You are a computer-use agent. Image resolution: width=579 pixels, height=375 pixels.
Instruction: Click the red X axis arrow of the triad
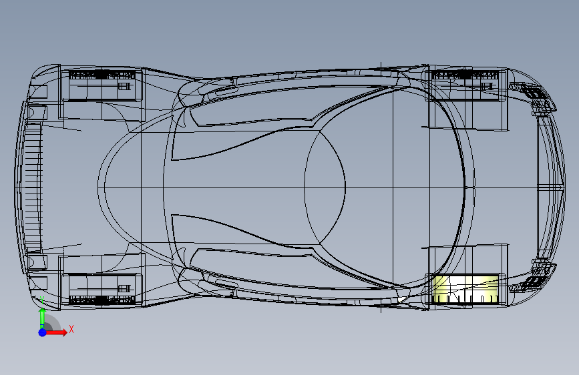coord(56,332)
